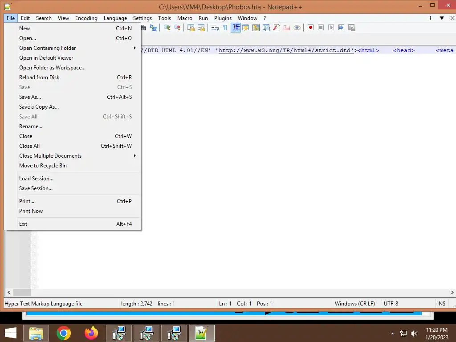Click the Stop Recording macro icon
Screen dimensions: 456x342
321,28
